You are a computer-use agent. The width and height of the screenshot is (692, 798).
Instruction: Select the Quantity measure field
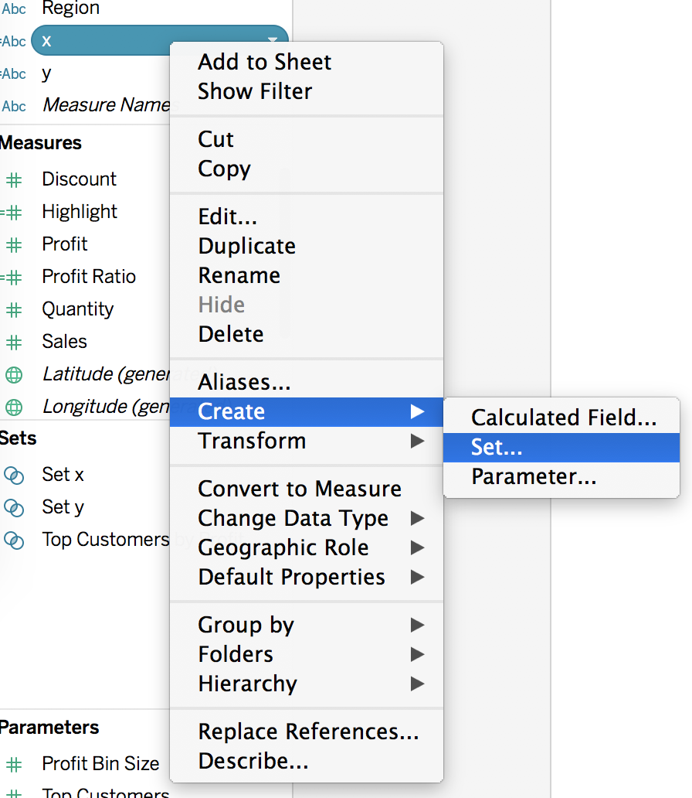click(x=77, y=309)
